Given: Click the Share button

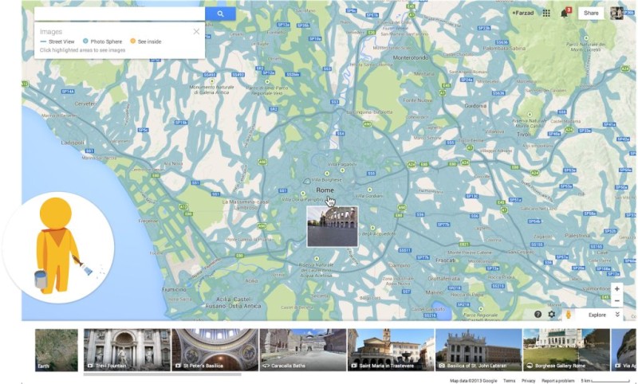Looking at the screenshot, I should click(591, 13).
